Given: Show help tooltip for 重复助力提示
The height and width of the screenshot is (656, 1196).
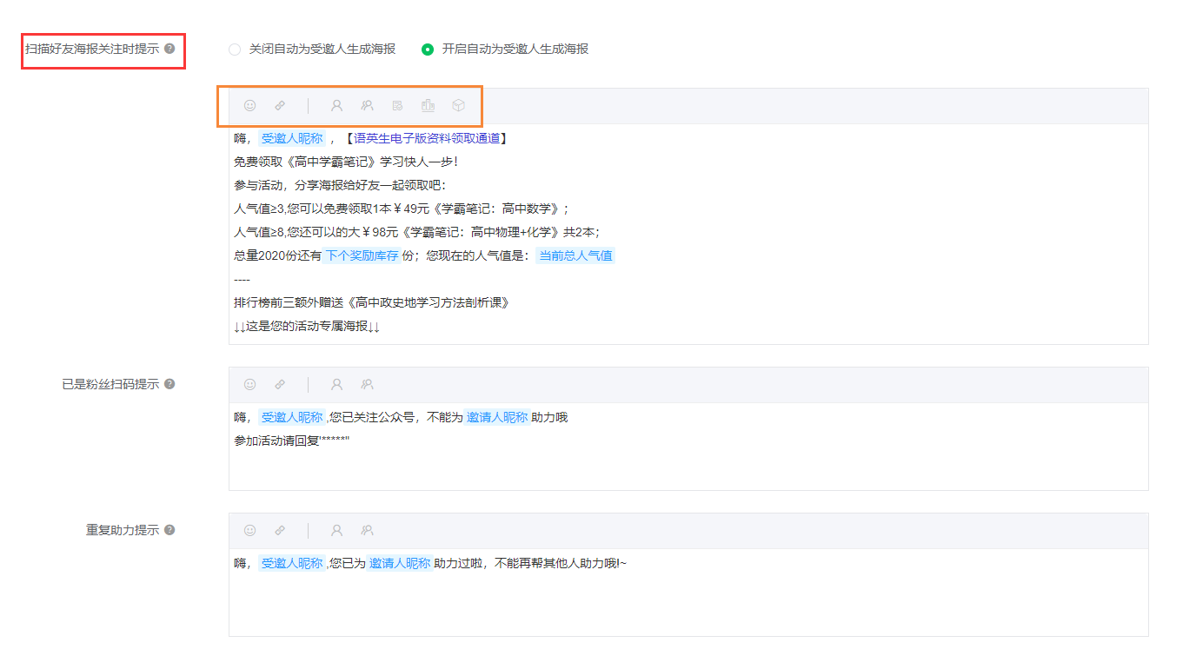Looking at the screenshot, I should [169, 530].
